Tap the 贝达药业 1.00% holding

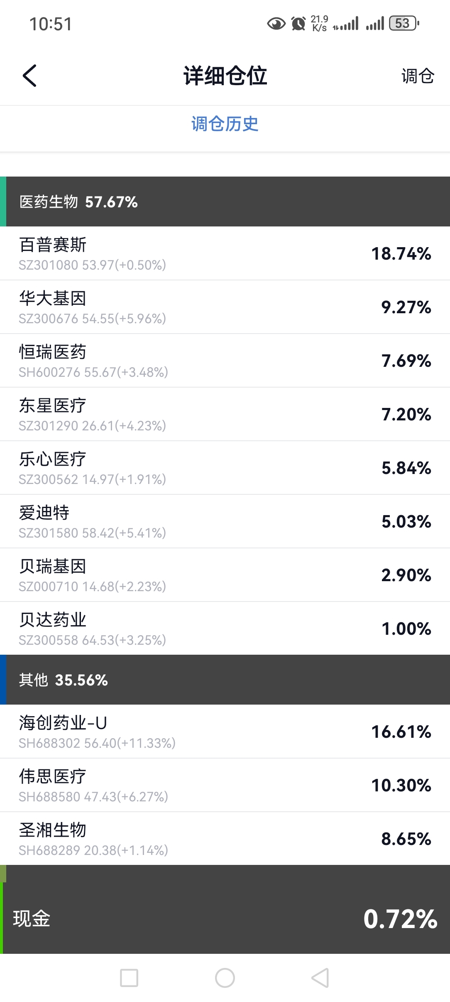point(225,629)
